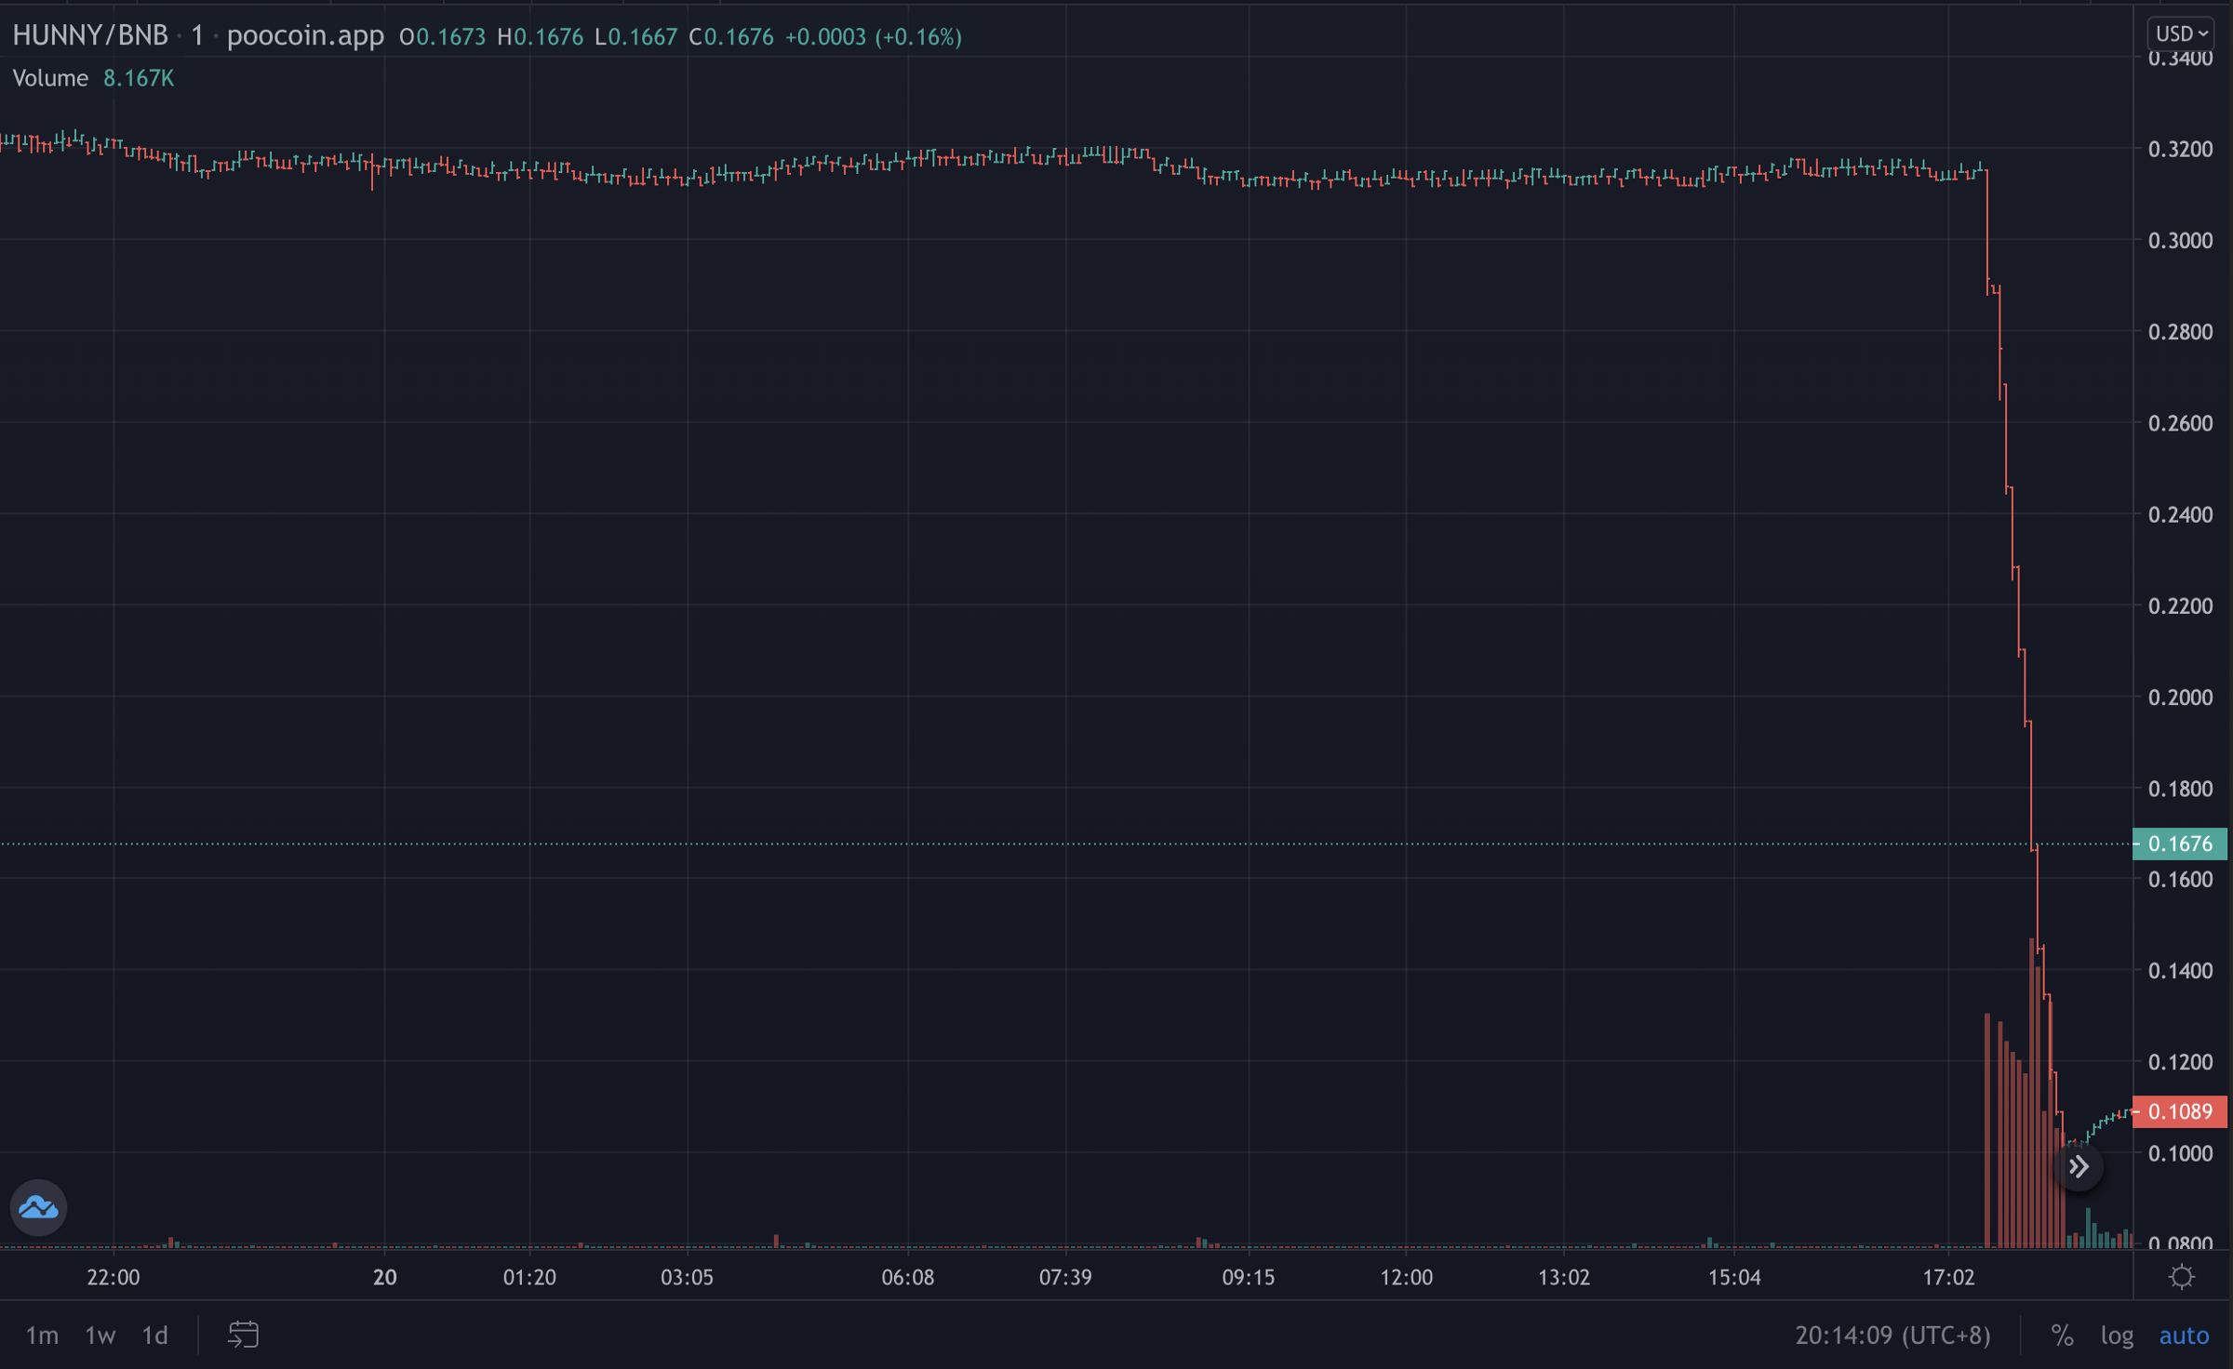This screenshot has width=2233, height=1369.
Task: Toggle auto scale mode
Action: (2183, 1336)
